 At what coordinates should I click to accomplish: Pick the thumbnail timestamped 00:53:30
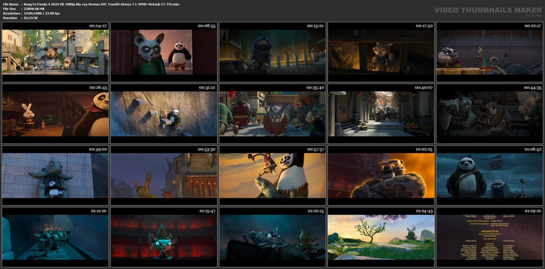164,175
